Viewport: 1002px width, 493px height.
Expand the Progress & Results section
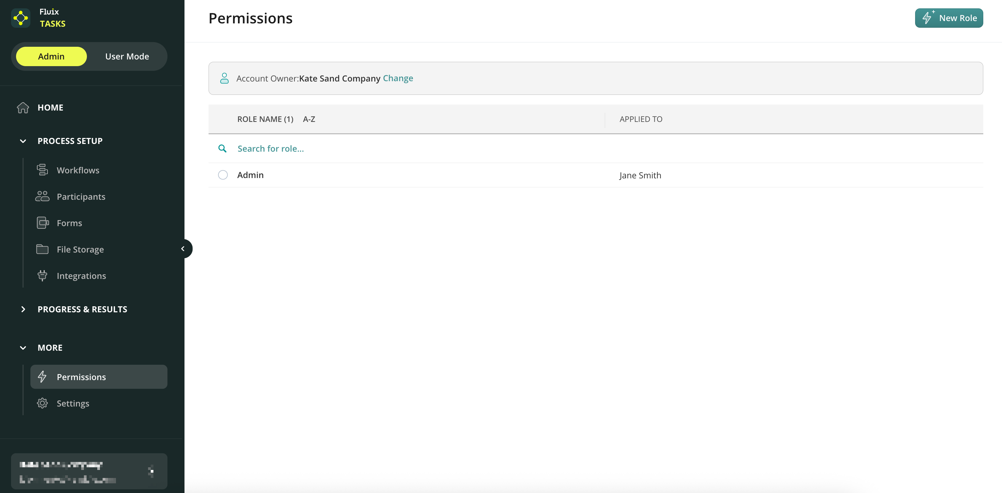coord(23,310)
